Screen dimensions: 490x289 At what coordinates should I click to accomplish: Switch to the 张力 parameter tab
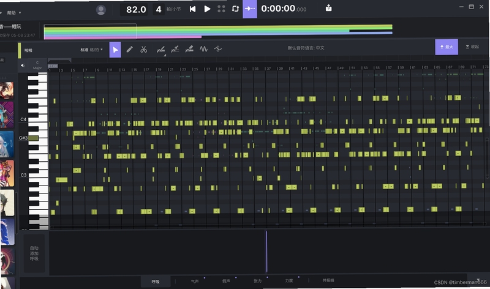[257, 281]
